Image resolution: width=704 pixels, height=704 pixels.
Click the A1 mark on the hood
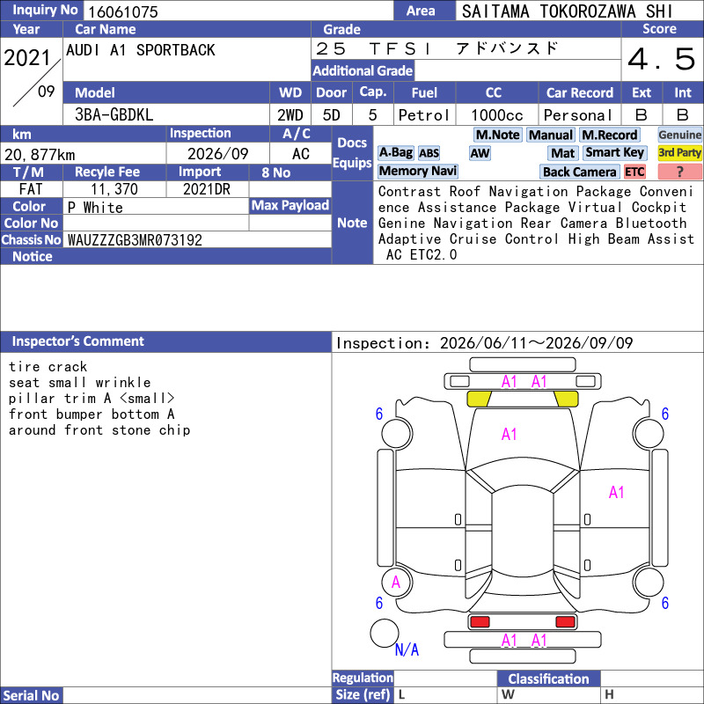509,434
